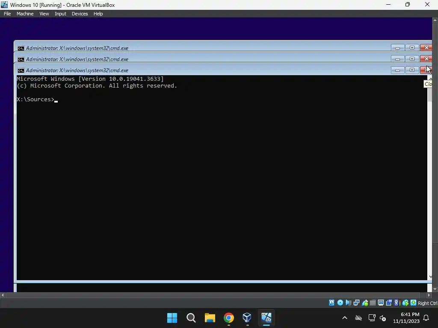Click the 'Microsoft Windows [Version 10.0.19041.3633]' line
This screenshot has height=328, width=438.
click(x=90, y=79)
